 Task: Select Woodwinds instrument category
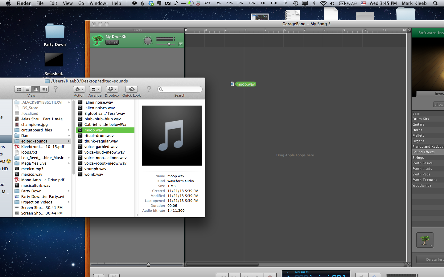pyautogui.click(x=428, y=185)
